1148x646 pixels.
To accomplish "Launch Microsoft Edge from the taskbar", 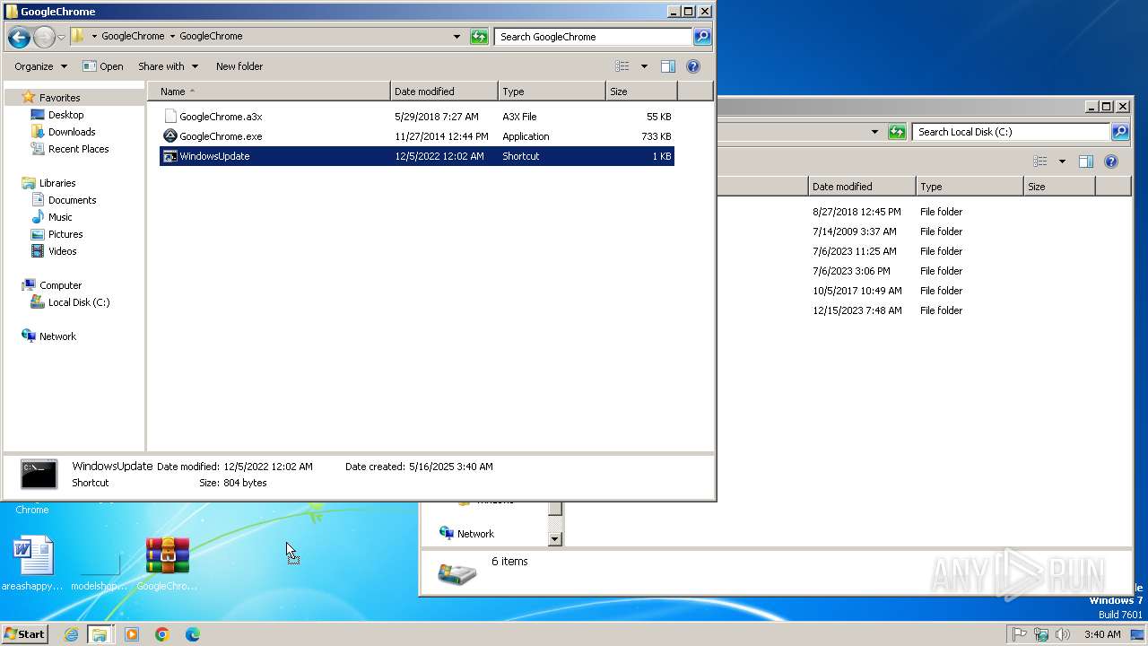I will click(193, 634).
